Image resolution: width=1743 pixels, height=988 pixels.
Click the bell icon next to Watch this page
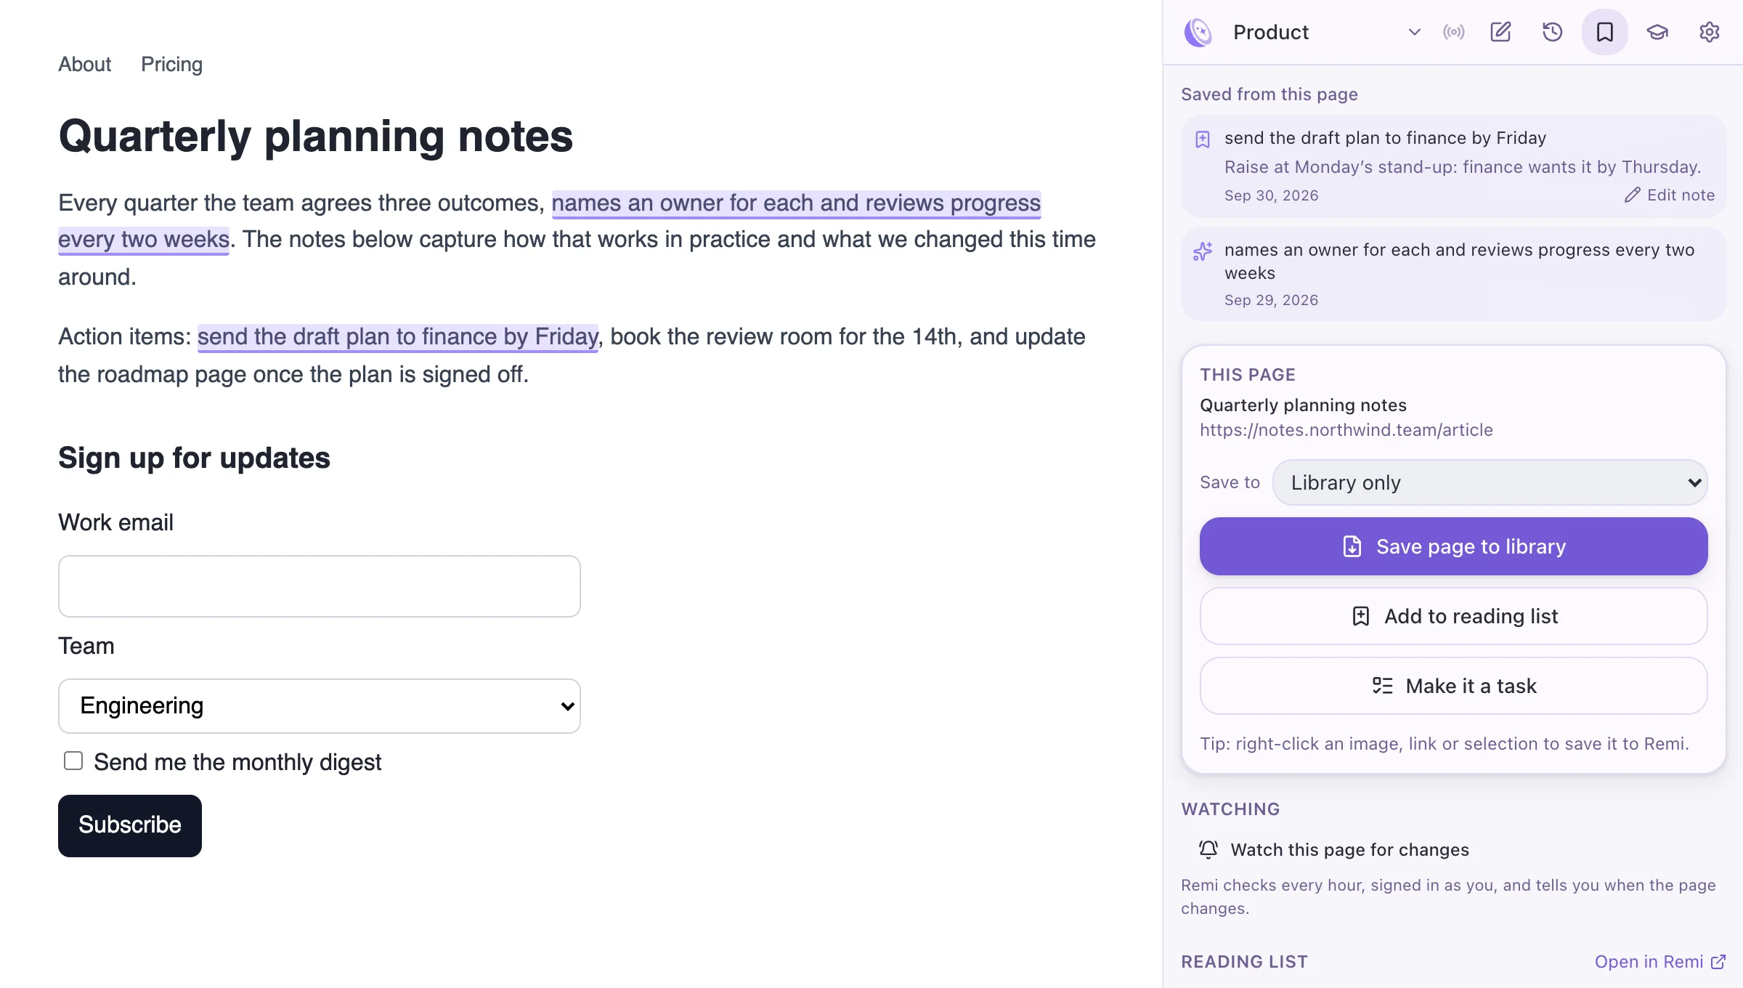[x=1208, y=849]
